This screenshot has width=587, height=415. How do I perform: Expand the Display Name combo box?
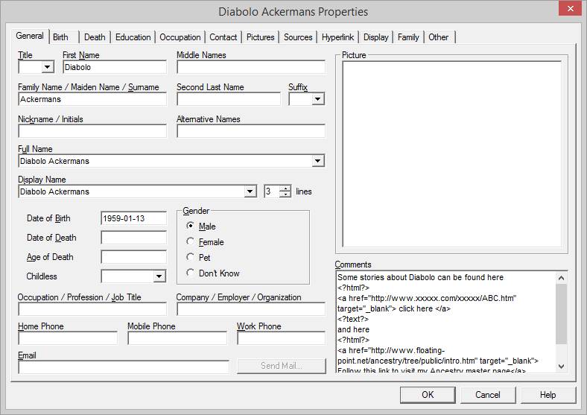click(250, 192)
